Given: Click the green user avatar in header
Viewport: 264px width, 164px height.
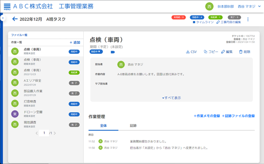Looking at the screenshot, I should click(209, 7).
